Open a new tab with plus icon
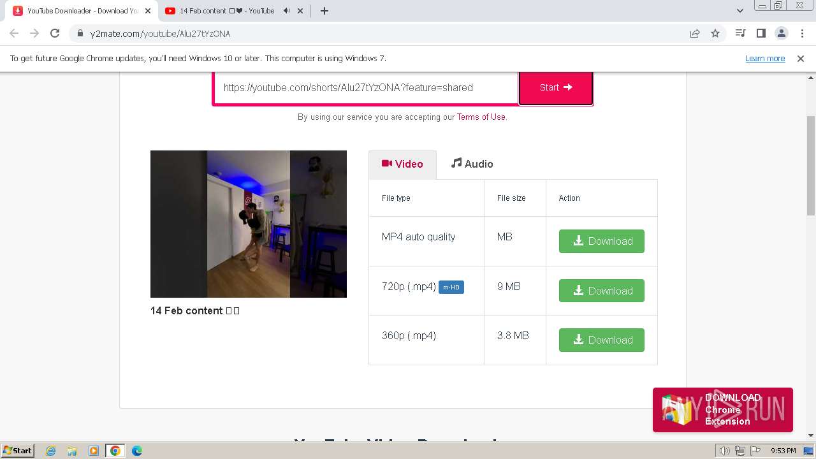This screenshot has height=459, width=816. 324,11
